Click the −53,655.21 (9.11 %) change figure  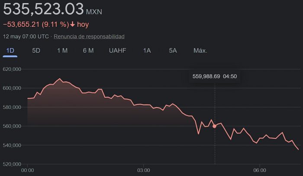pyautogui.click(x=35, y=25)
